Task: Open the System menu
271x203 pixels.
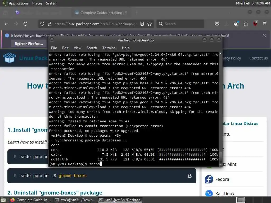Action: click(x=52, y=3)
